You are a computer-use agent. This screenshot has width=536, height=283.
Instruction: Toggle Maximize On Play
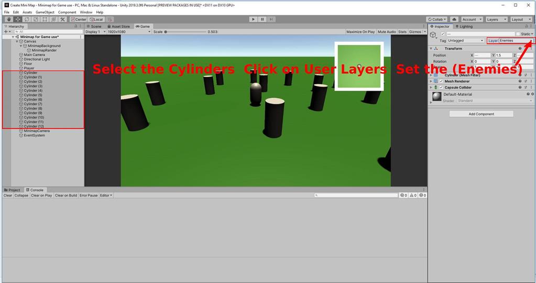click(360, 32)
